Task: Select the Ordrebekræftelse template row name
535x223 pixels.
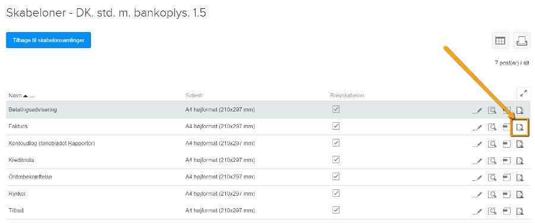Action: (x=30, y=177)
